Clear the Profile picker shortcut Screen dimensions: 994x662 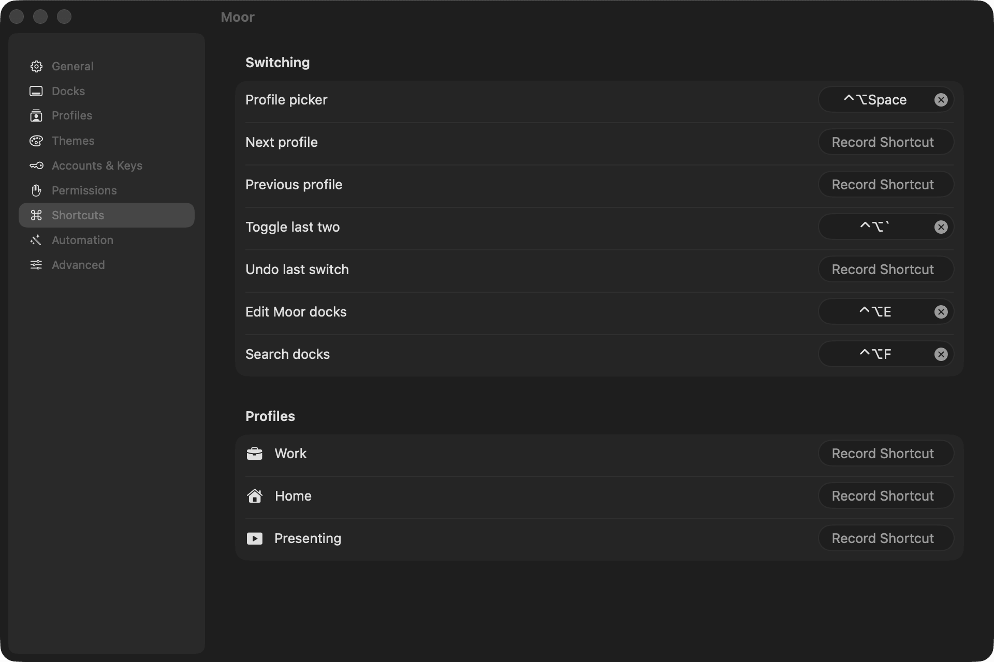pyautogui.click(x=941, y=100)
